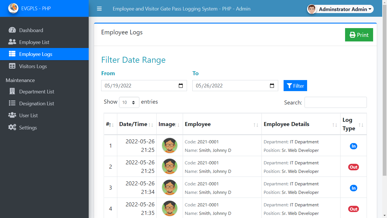Click the green Print button
This screenshot has height=218, width=387.
pyautogui.click(x=359, y=35)
